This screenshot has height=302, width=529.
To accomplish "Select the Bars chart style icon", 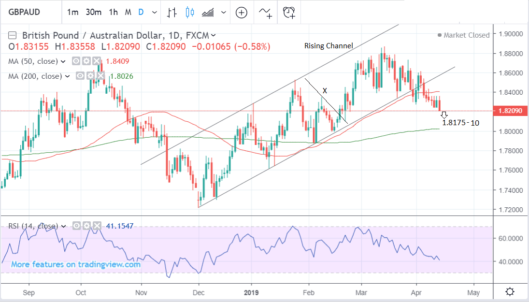I will click(172, 13).
